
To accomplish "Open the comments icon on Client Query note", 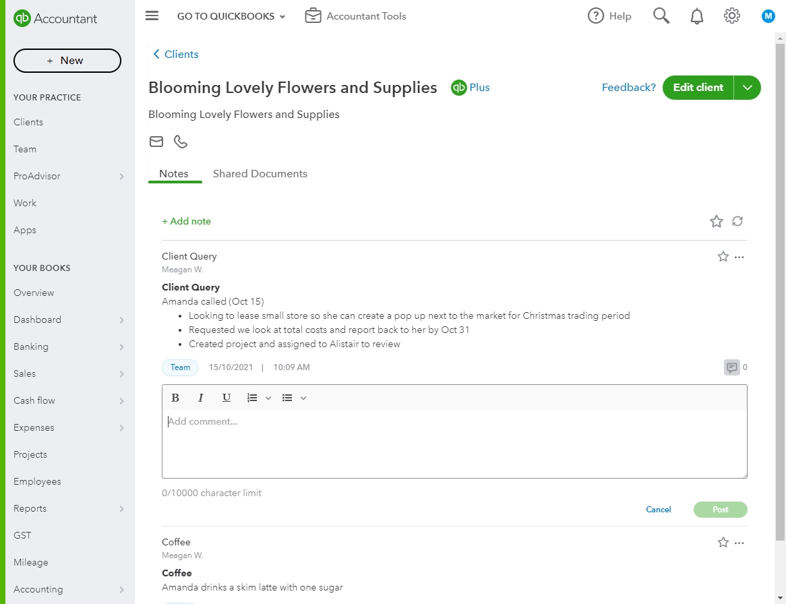I will pos(731,367).
